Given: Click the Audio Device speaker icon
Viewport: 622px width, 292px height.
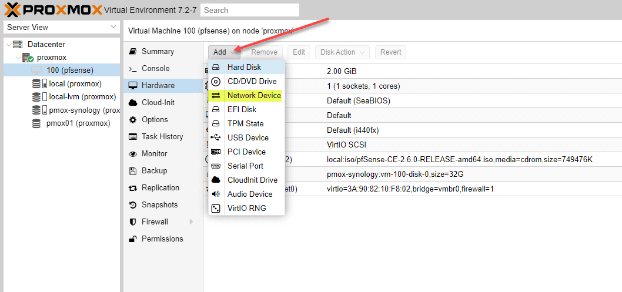Looking at the screenshot, I should coord(216,194).
